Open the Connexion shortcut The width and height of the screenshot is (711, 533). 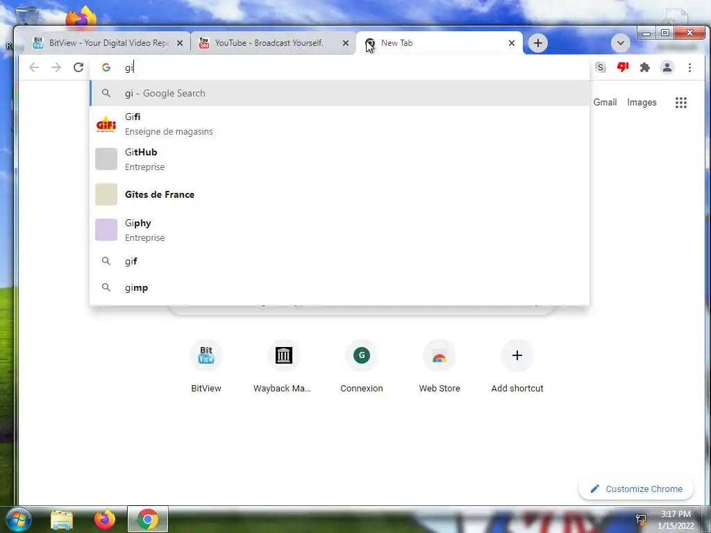tap(361, 366)
